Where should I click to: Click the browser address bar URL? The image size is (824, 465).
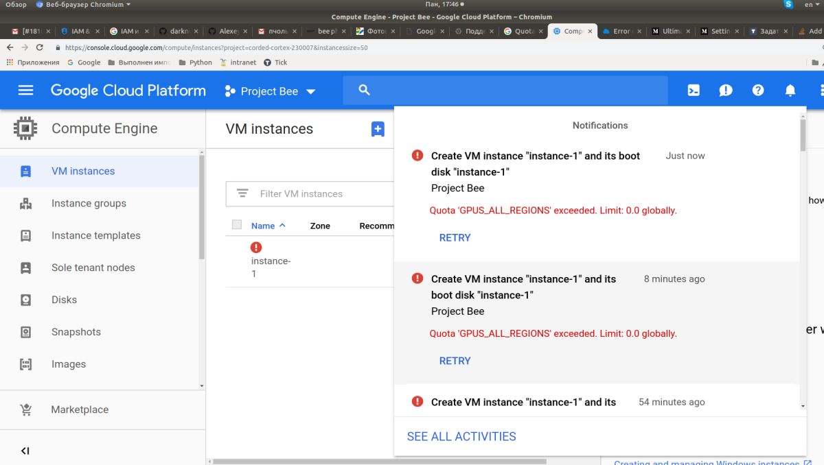[x=216, y=47]
